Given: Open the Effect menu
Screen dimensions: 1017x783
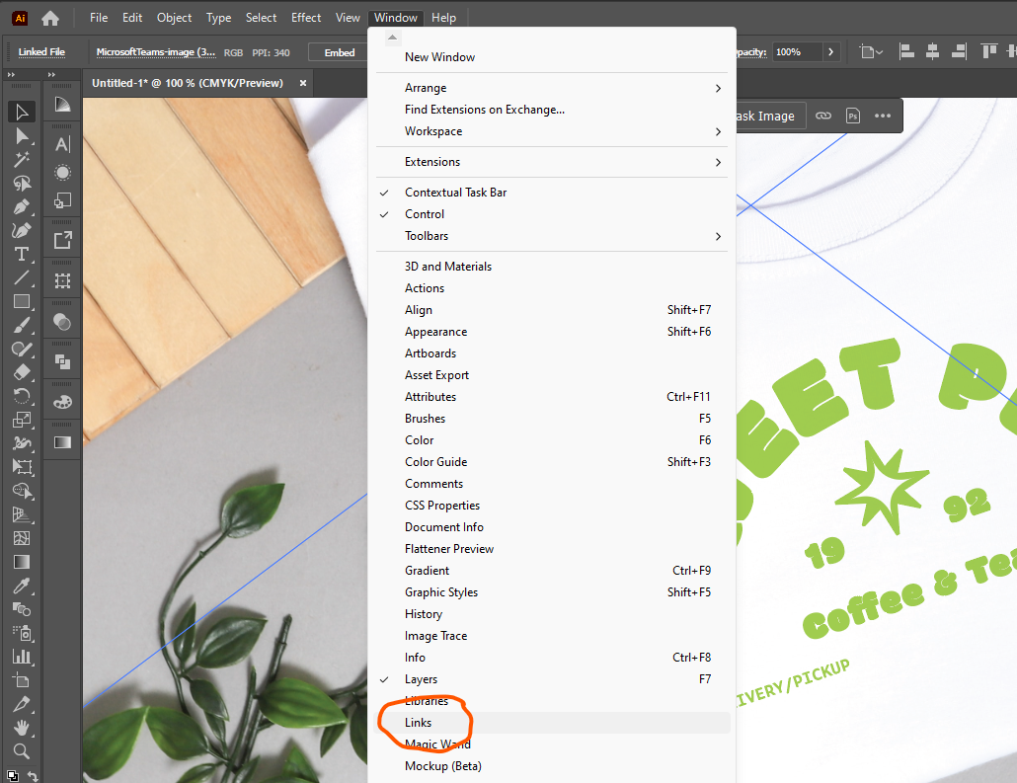Looking at the screenshot, I should click(306, 17).
